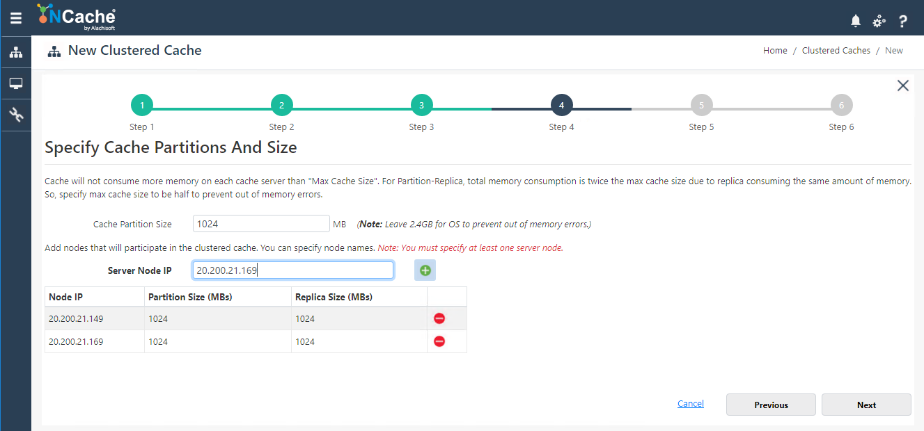The height and width of the screenshot is (431, 924).
Task: Click replica size 1024 for 20.200.21.169
Action: (x=359, y=341)
